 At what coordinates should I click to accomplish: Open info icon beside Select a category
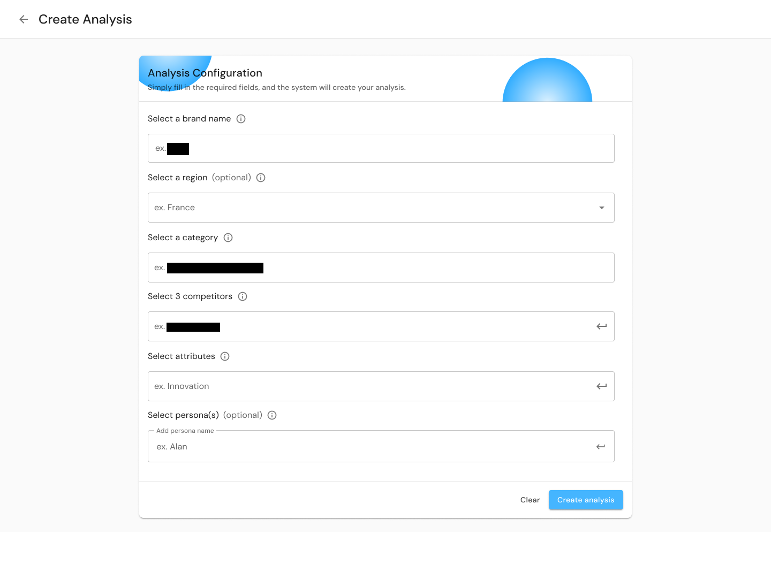coord(228,238)
